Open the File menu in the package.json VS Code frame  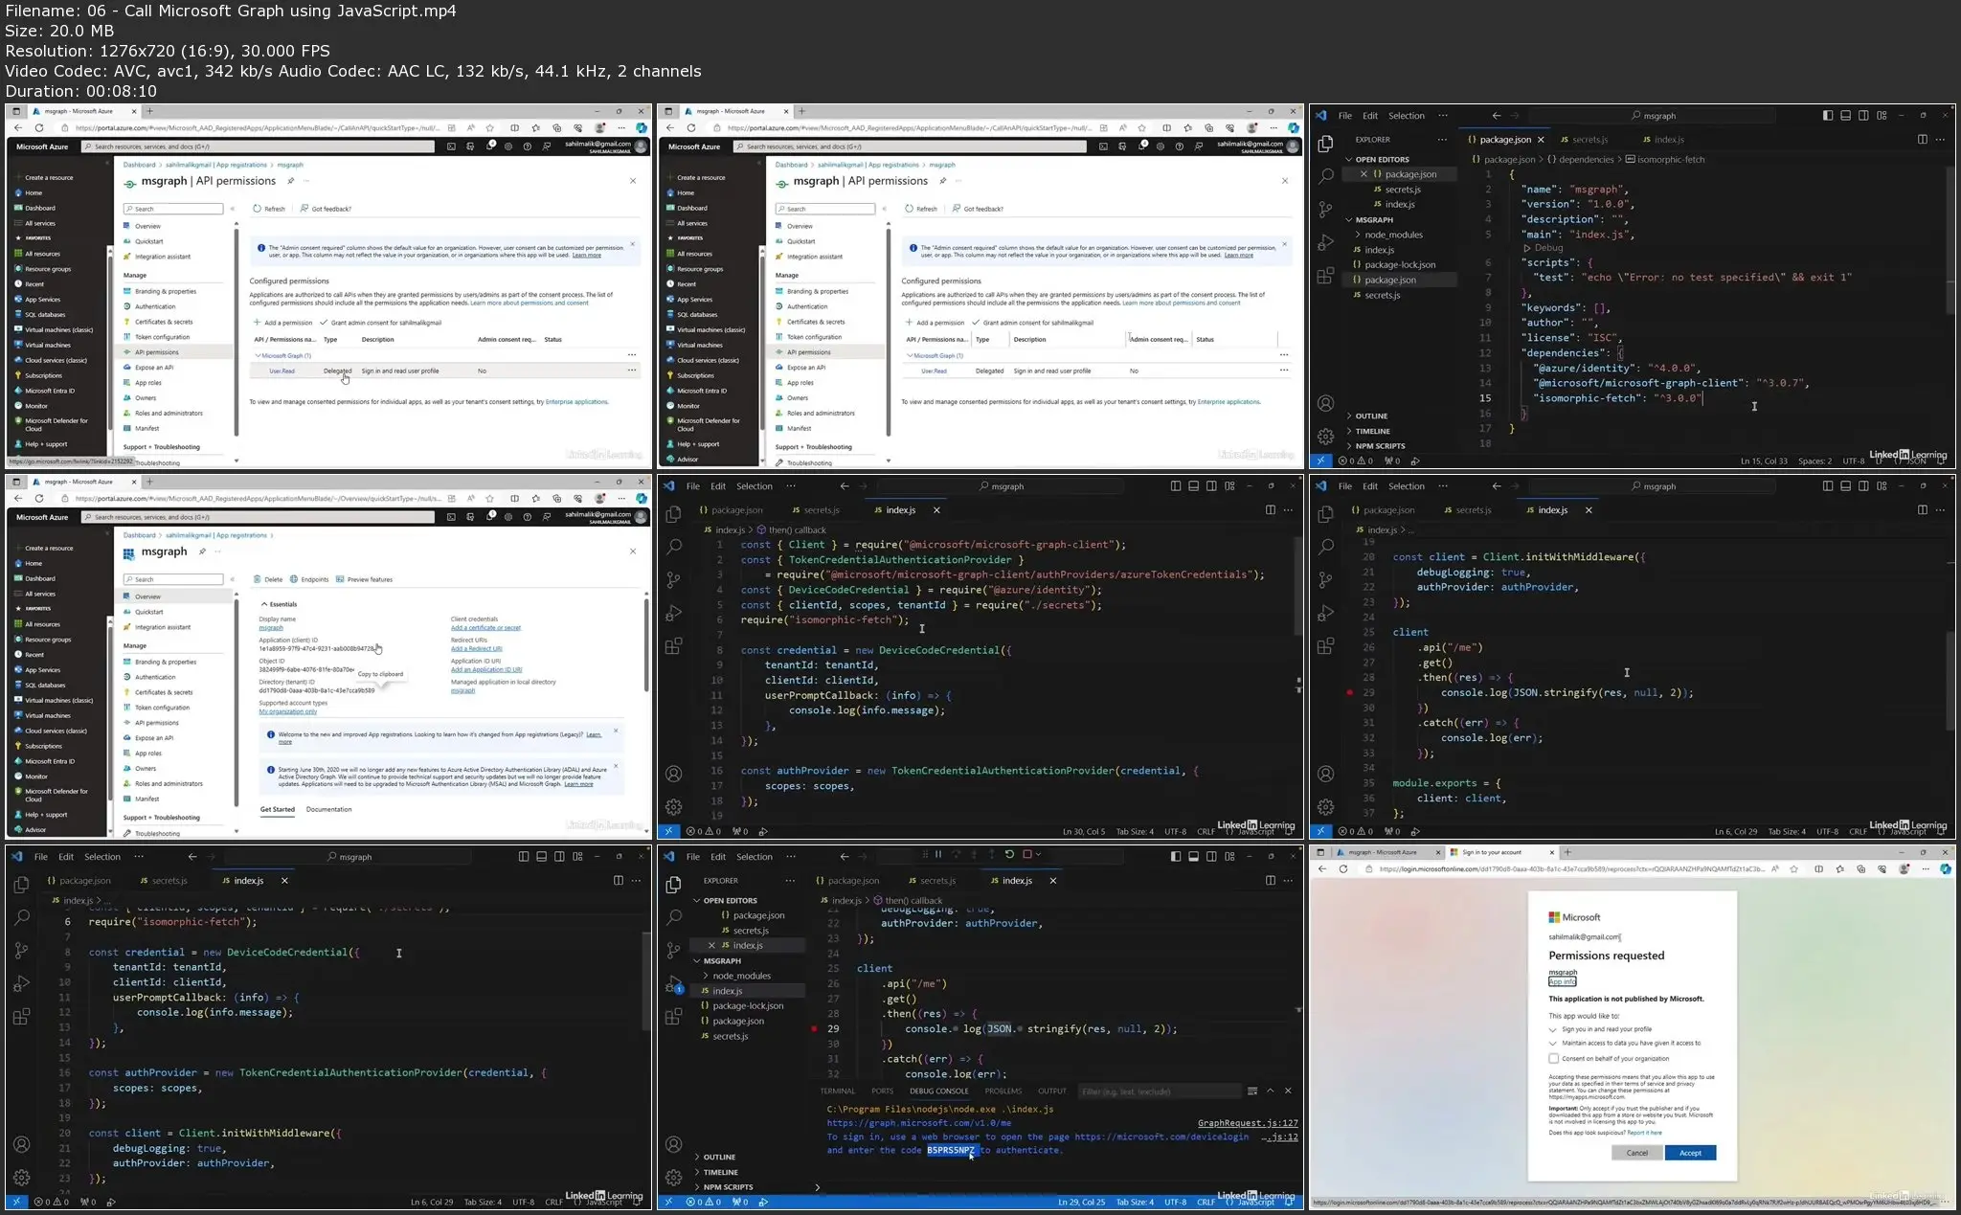(x=1344, y=116)
